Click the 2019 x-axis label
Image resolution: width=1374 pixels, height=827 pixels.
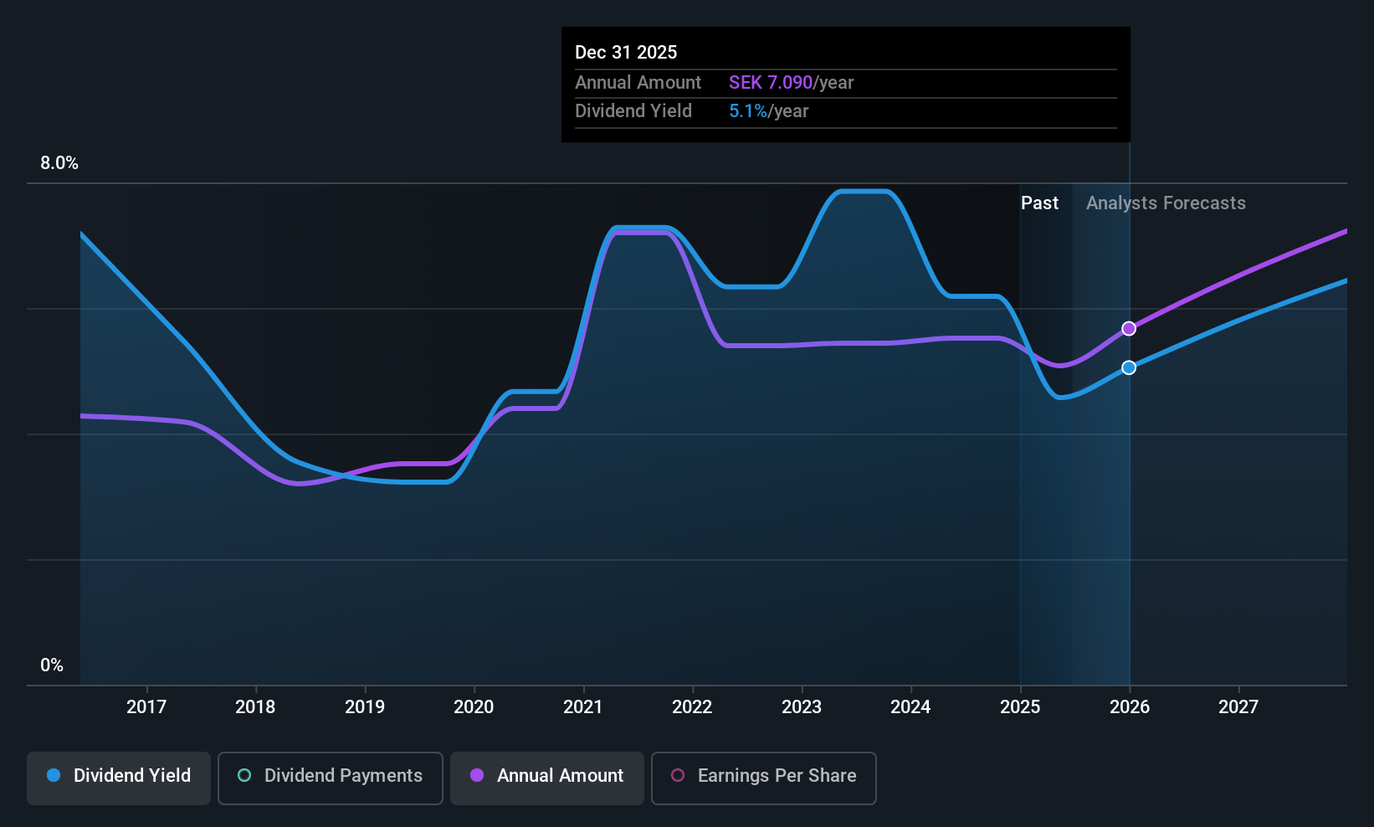pos(365,707)
